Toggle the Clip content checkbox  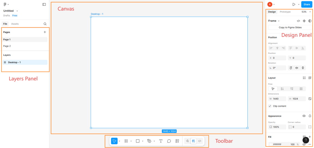pos(270,106)
